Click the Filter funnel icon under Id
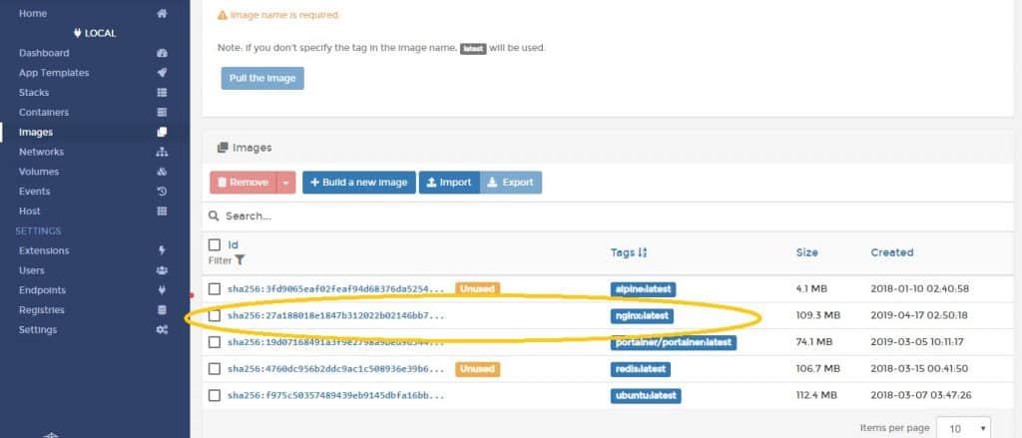This screenshot has width=1022, height=438. [240, 260]
